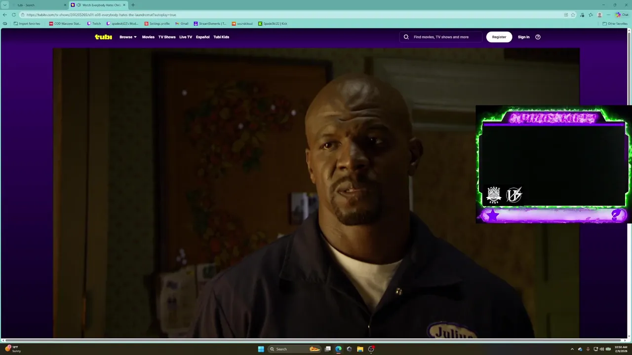
Task: Open Import favorites bookmark
Action: [x=27, y=24]
